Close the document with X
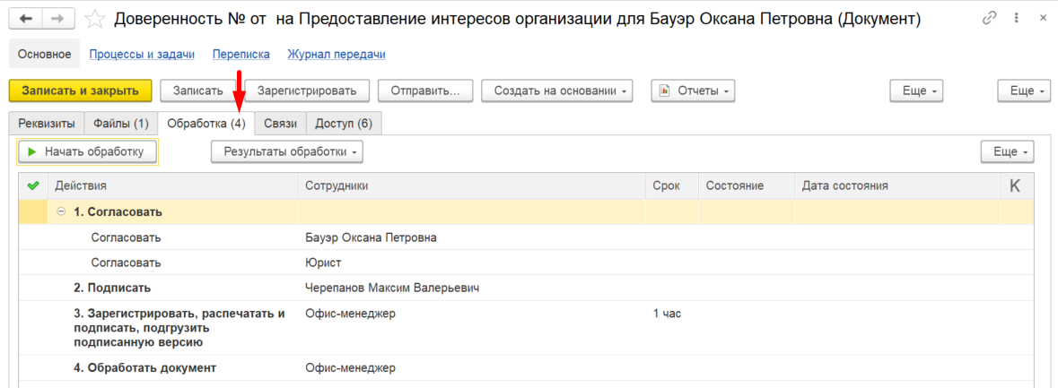 1041,18
